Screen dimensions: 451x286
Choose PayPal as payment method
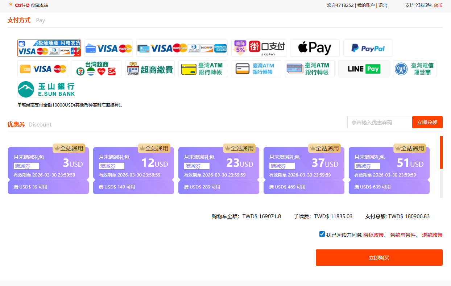pyautogui.click(x=368, y=48)
